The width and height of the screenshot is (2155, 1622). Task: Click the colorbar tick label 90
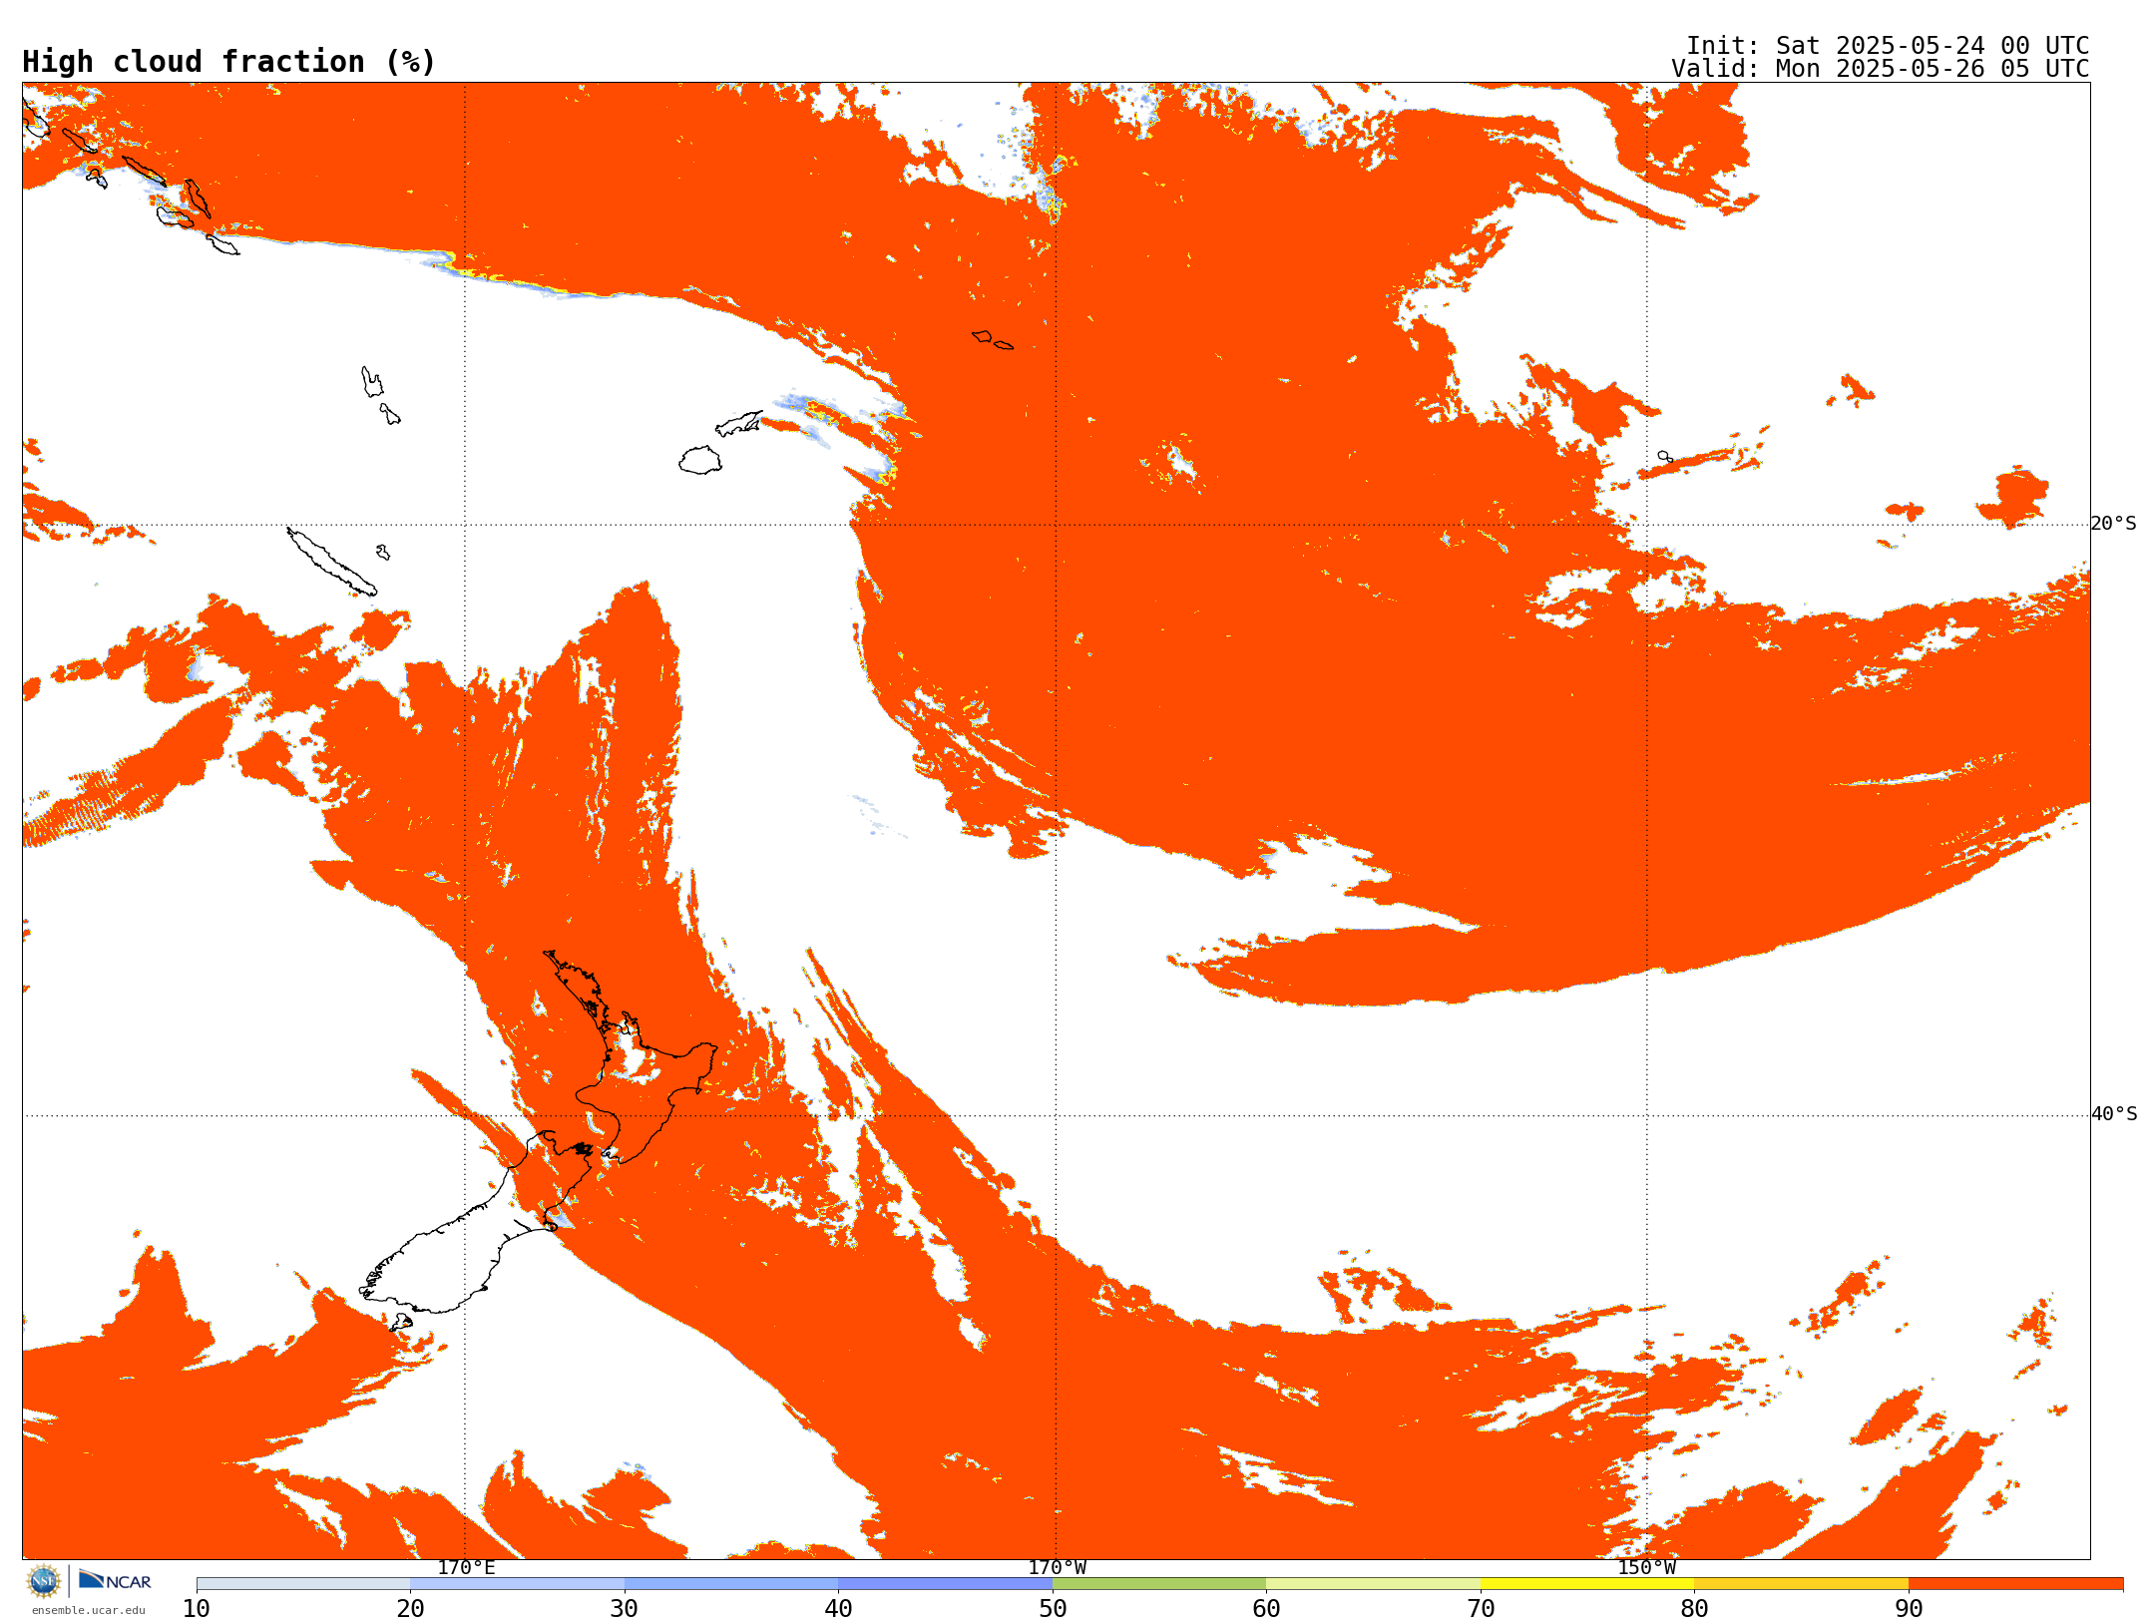[x=1909, y=1609]
